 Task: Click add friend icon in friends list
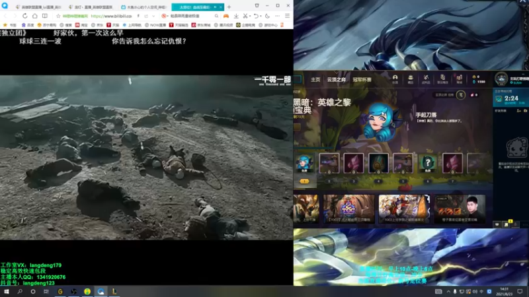click(x=518, y=111)
